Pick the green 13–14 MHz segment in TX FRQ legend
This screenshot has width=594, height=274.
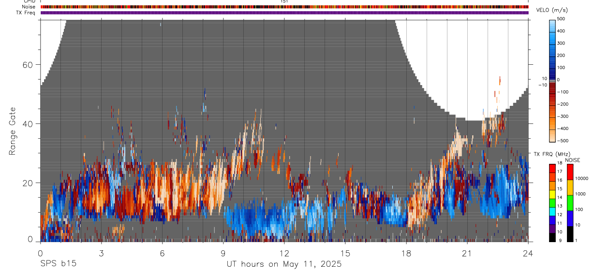[x=552, y=203]
